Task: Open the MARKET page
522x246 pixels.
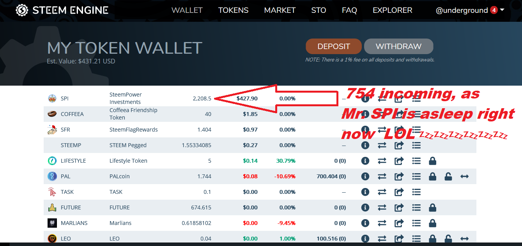Action: [x=280, y=11]
